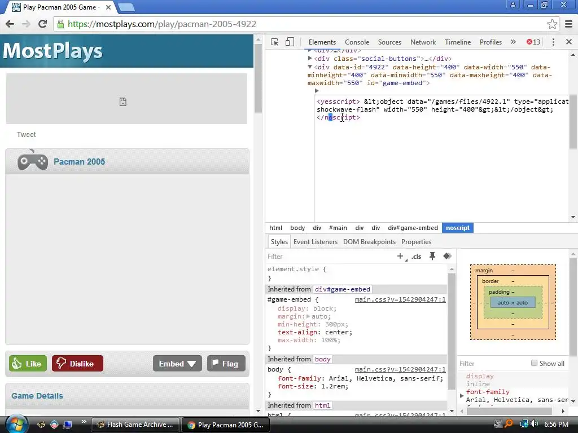Open Properties sub-tab
This screenshot has width=578, height=433.
(416, 241)
